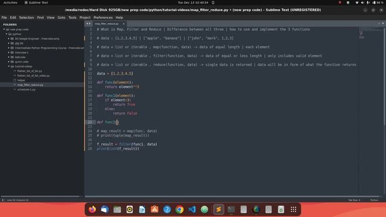Click the 'print(list(f_result))' code line
Viewport: 386px width, 217px height.
click(x=118, y=149)
